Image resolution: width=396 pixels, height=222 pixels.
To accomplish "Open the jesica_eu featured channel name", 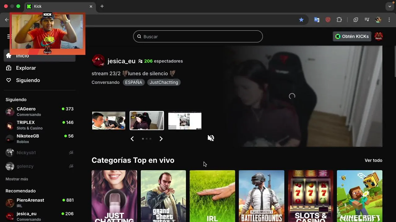I will click(x=121, y=61).
